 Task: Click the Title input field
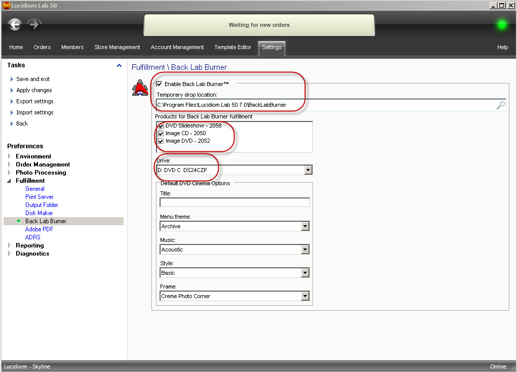pos(234,202)
